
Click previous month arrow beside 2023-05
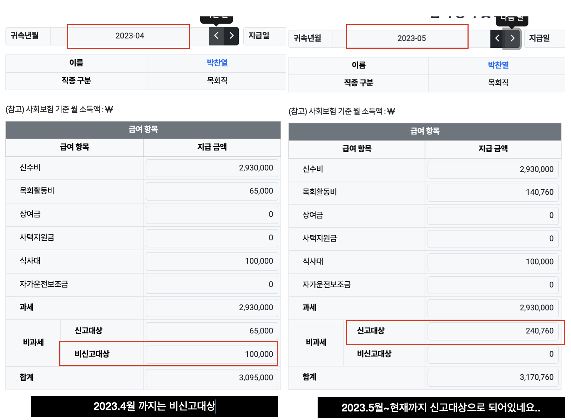(x=497, y=38)
